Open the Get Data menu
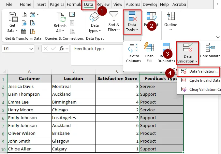The width and height of the screenshot is (221, 154). 12,22
